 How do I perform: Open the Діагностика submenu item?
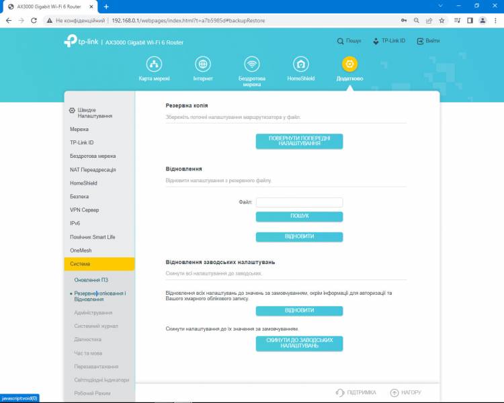(x=88, y=339)
